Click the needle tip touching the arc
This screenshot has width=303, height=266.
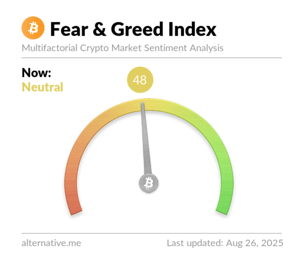coord(143,104)
